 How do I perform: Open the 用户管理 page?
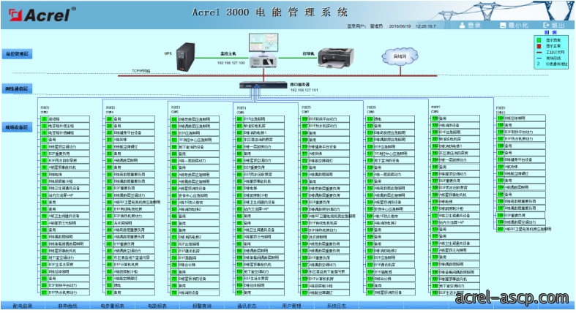point(291,306)
